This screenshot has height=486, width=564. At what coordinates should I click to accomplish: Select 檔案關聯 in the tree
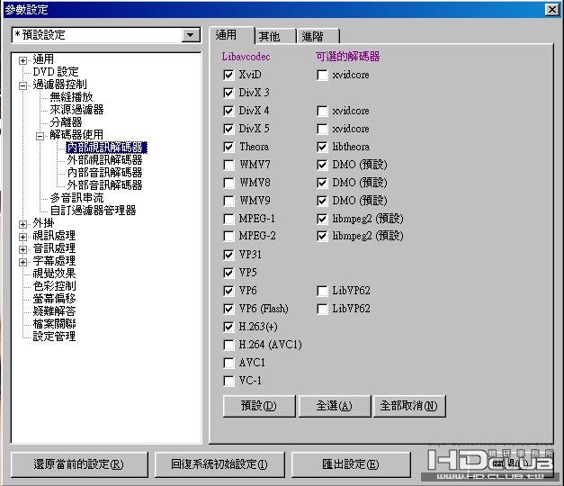[x=54, y=324]
